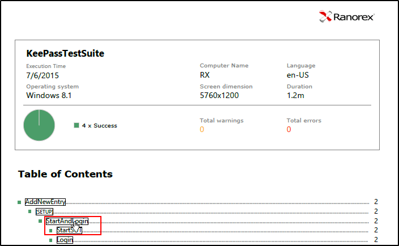Image resolution: width=399 pixels, height=246 pixels.
Task: Click the green square beside AddNewEntry
Action: 19,202
